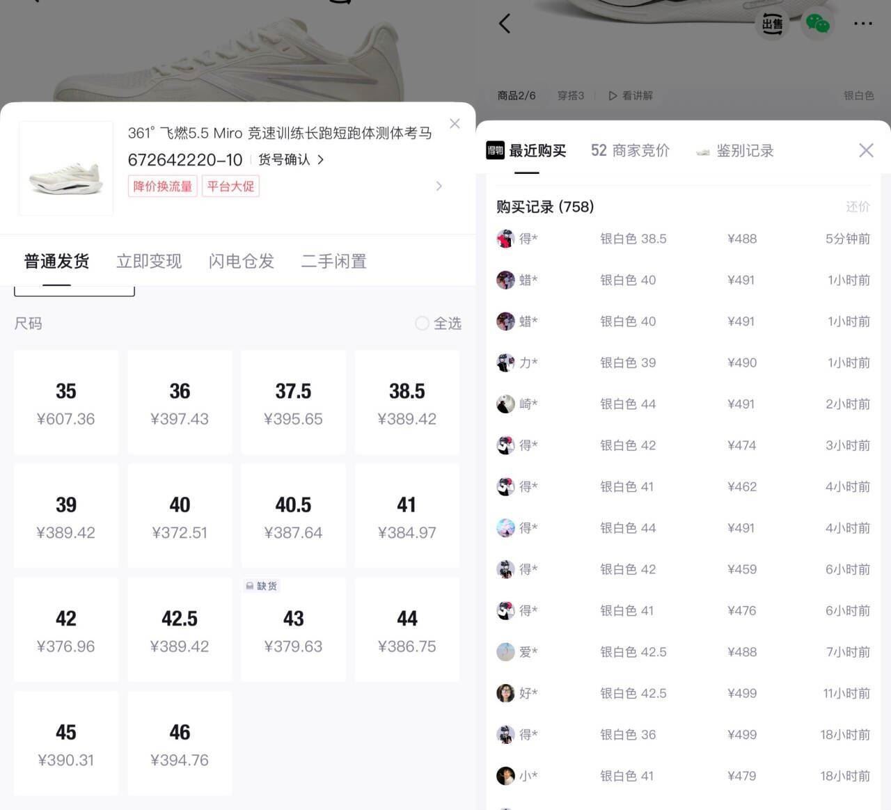Tap the 出售 sell icon
The image size is (891, 810).
coord(772,24)
